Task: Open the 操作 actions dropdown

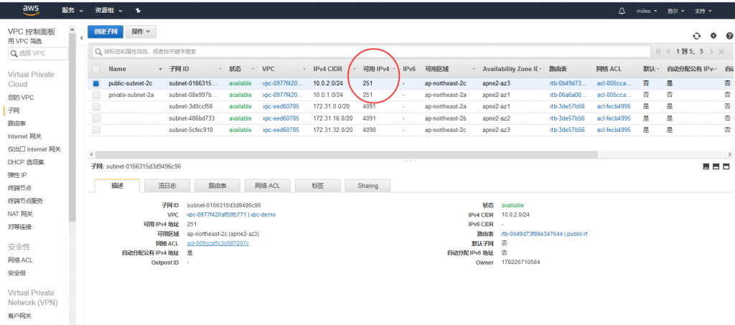Action: [141, 32]
